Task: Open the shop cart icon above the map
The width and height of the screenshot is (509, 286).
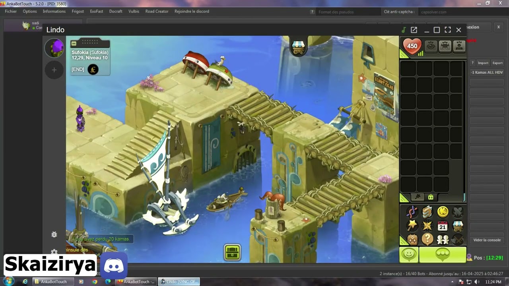Action: [298, 47]
